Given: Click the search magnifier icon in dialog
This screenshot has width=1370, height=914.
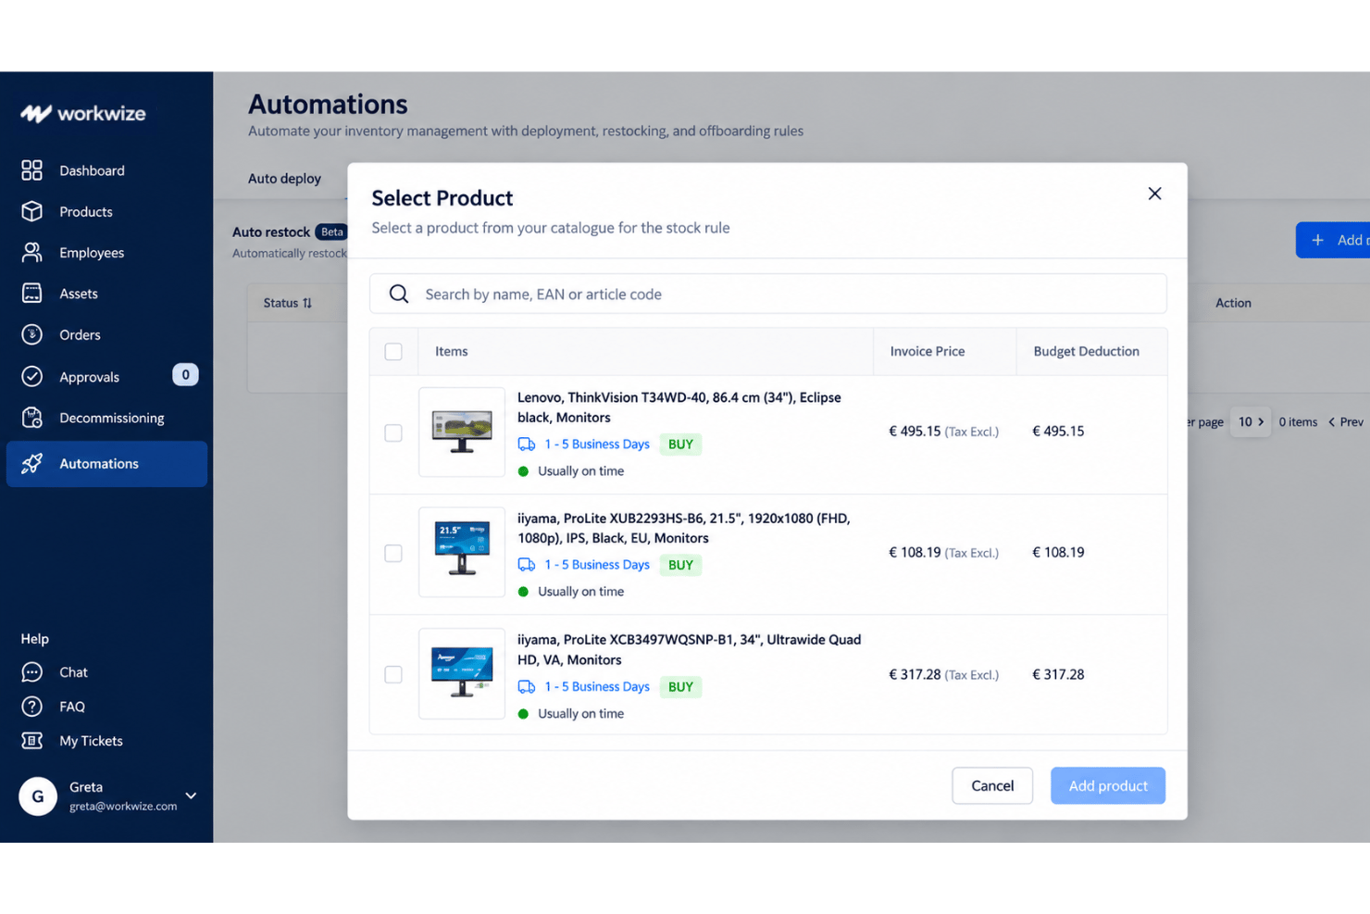Looking at the screenshot, I should (399, 294).
